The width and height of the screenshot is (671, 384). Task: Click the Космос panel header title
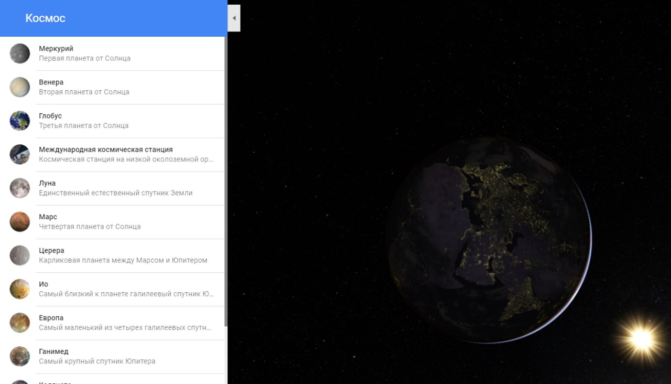[45, 18]
